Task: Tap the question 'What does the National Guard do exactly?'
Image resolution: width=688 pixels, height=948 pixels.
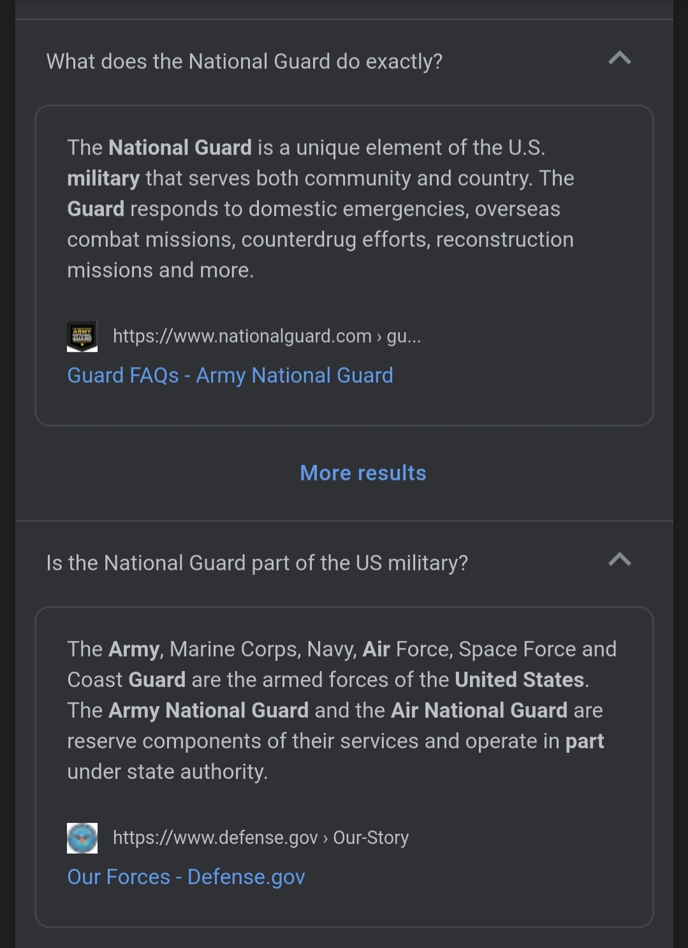Action: 244,61
